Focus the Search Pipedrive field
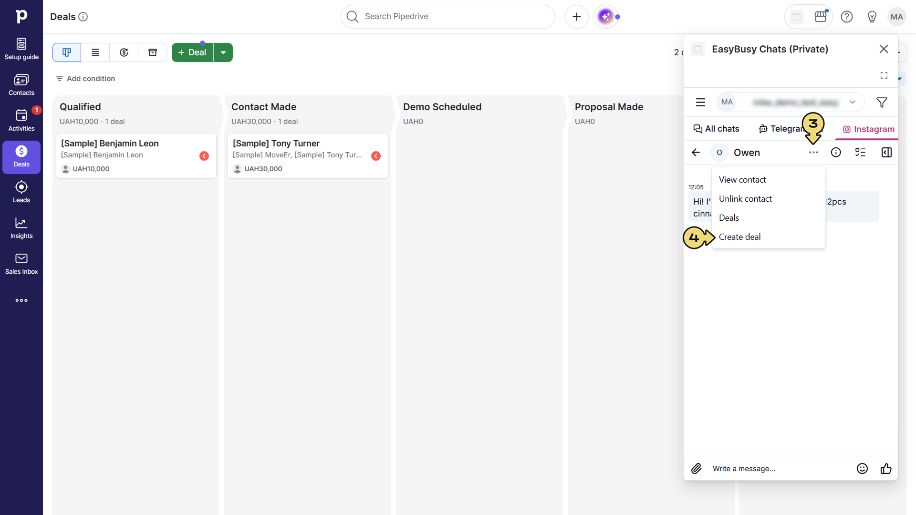This screenshot has height=515, width=916. [448, 17]
